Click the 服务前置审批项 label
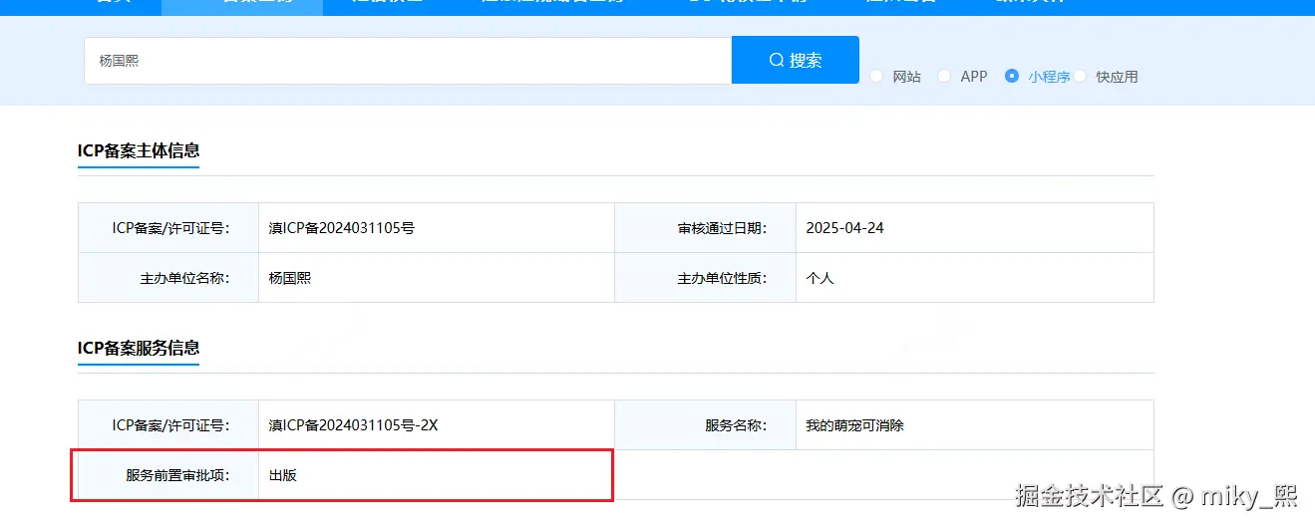This screenshot has height=528, width=1315. coord(177,475)
